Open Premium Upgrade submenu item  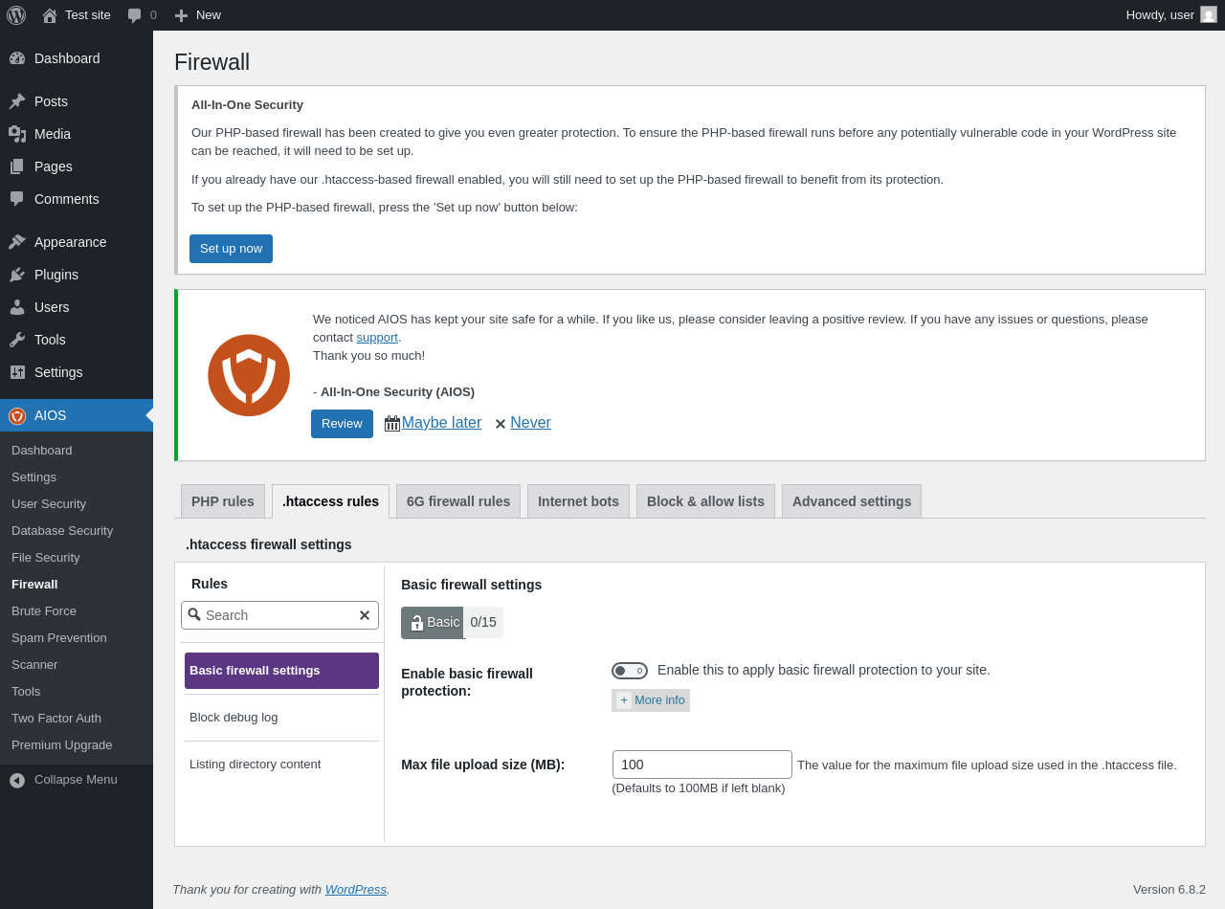(77, 744)
